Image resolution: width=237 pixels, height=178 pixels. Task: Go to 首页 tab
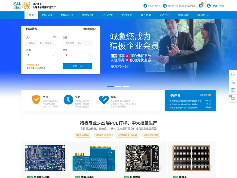(x=31, y=15)
